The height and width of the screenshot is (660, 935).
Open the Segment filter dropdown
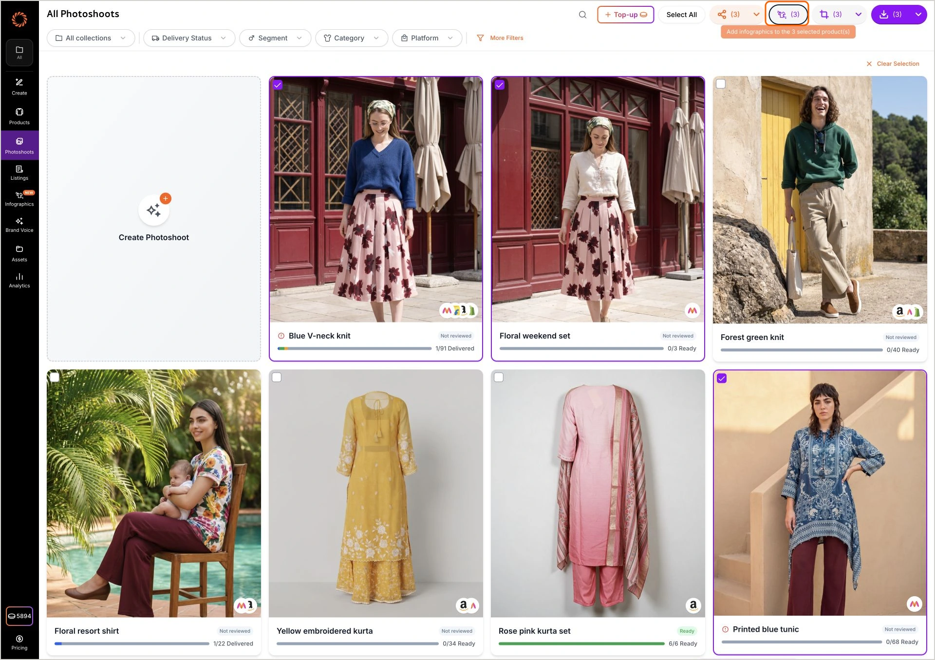tap(275, 38)
